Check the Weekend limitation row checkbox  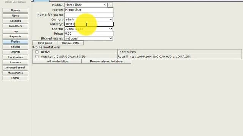click(x=37, y=57)
